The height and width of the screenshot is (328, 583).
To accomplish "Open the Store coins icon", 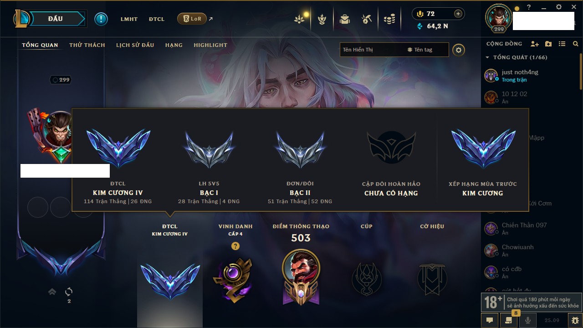I will (389, 19).
